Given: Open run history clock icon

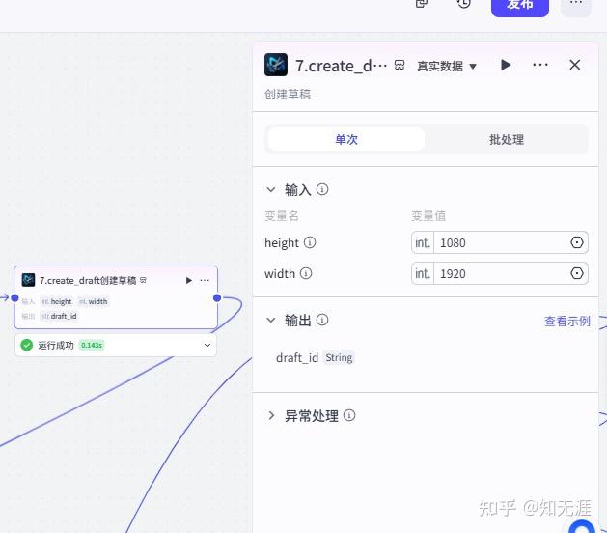Looking at the screenshot, I should pyautogui.click(x=464, y=4).
